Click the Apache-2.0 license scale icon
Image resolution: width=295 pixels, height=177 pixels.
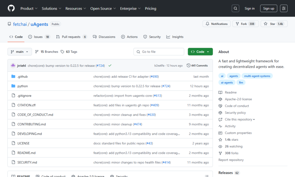(x=220, y=99)
